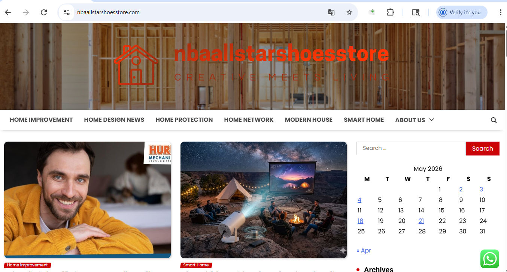Screen dimensions: 507x272
Task: Click the translate page icon
Action: tap(331, 12)
